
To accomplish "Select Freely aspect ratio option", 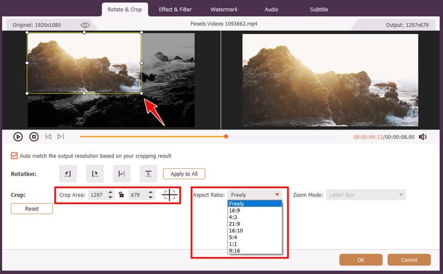I will (x=255, y=204).
